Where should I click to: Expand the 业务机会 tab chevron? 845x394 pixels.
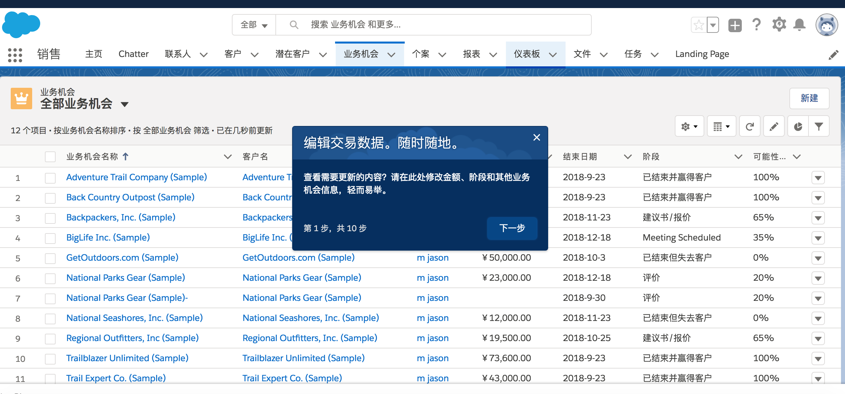(x=391, y=55)
